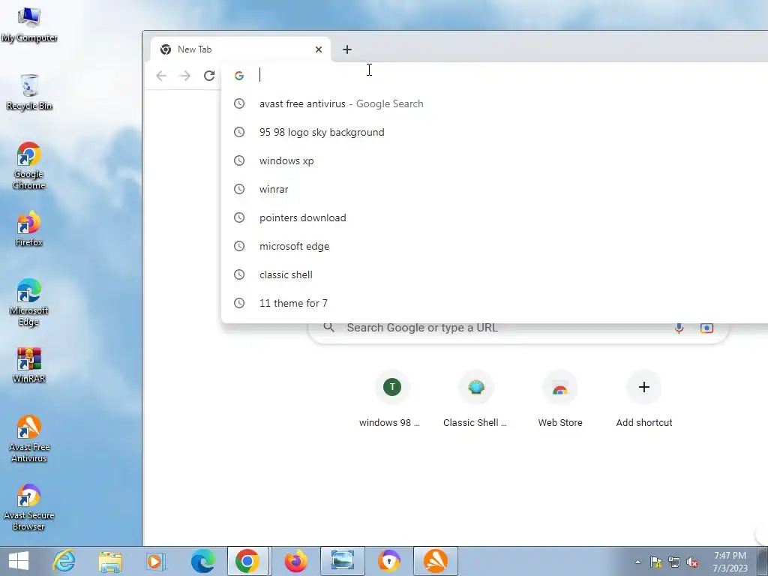The image size is (768, 576).
Task: Click the Add shortcut button
Action: (644, 400)
